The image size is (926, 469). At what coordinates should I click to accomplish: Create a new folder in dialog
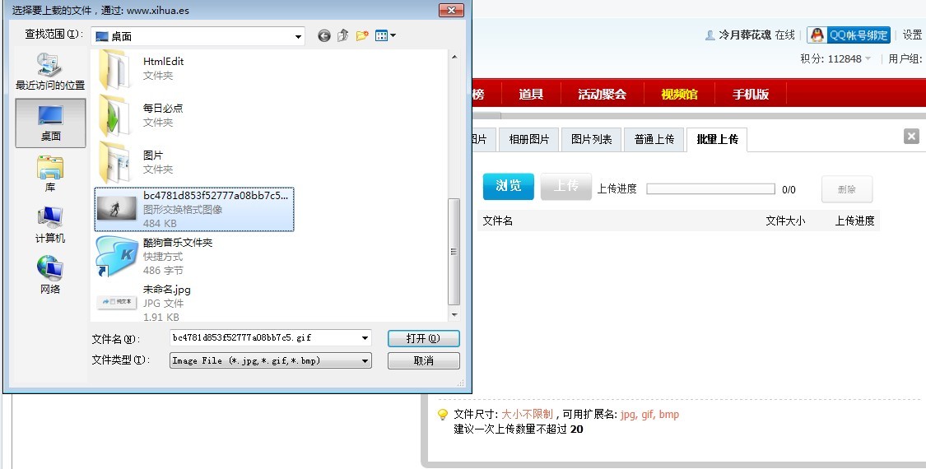click(x=362, y=36)
